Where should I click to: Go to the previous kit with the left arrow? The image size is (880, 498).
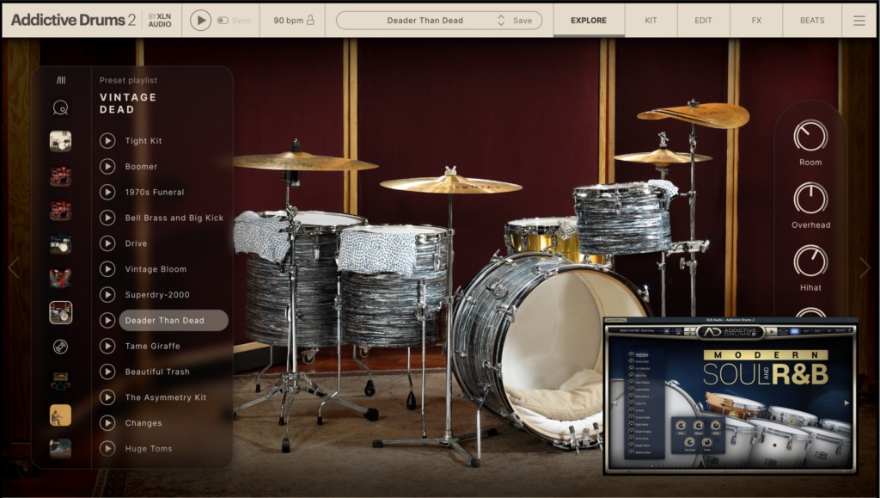(14, 267)
